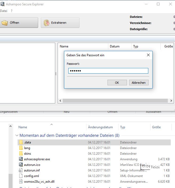
Task: Select the autorun.ico file icon
Action: tap(21, 165)
